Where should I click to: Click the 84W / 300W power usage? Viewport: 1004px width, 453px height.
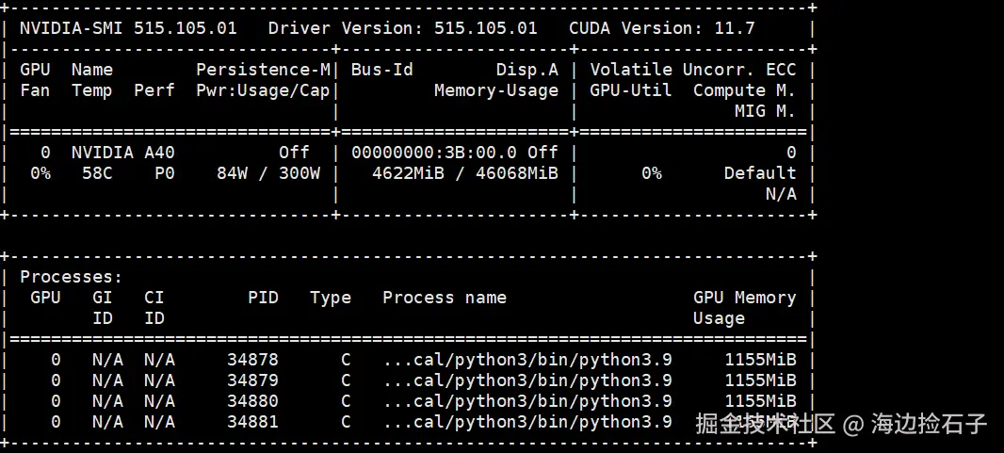[x=267, y=173]
